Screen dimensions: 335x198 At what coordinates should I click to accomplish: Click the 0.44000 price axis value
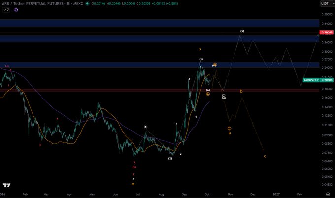pyautogui.click(x=327, y=24)
